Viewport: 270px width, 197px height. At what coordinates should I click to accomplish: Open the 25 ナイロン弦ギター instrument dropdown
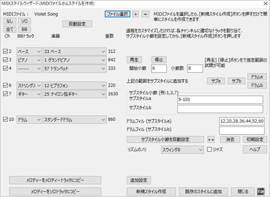pos(75,94)
